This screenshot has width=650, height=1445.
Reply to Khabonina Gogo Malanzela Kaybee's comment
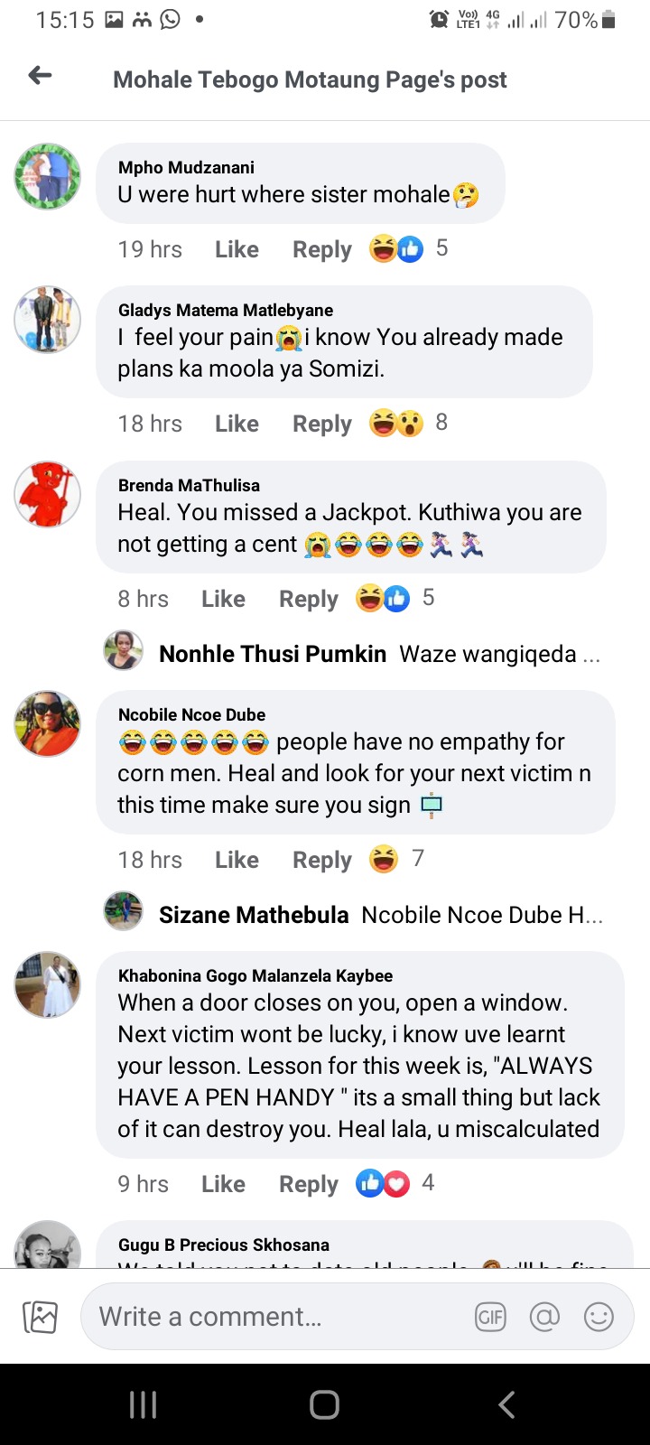(309, 1184)
